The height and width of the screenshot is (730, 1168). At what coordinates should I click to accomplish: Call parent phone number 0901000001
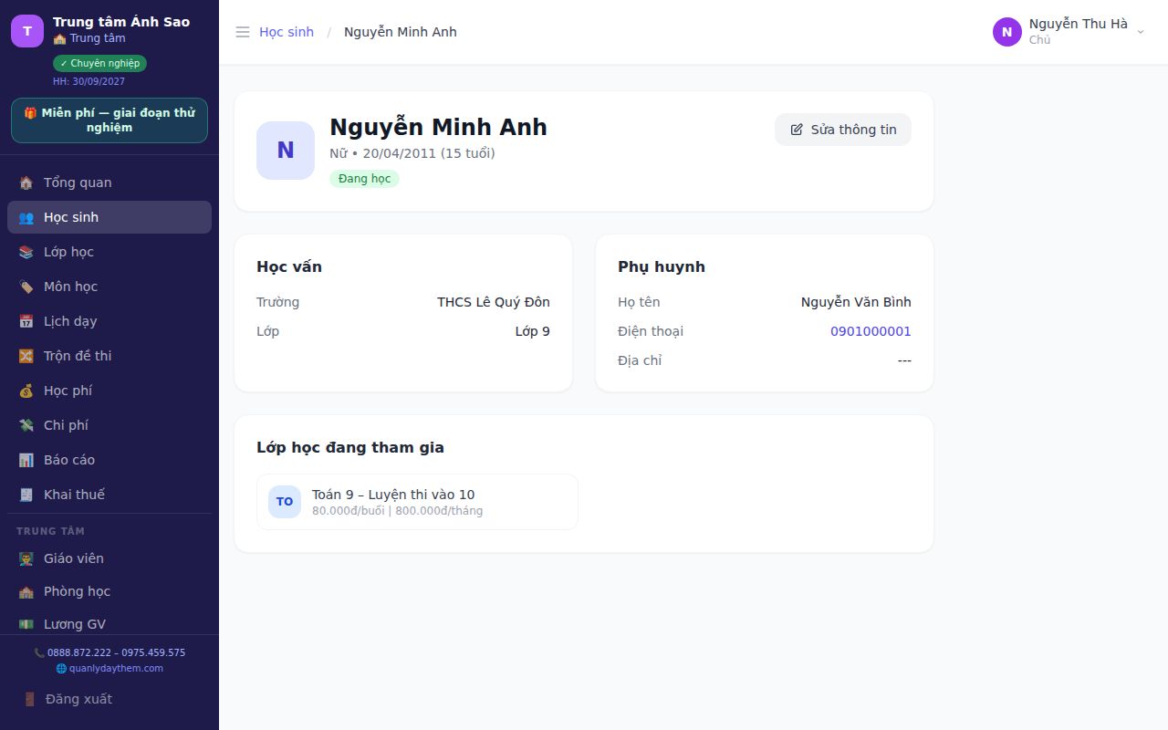click(x=871, y=331)
